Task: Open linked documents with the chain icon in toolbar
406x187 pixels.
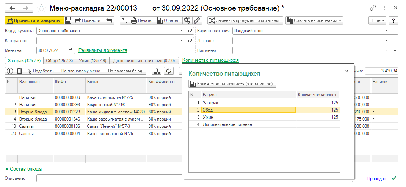Action: (x=197, y=20)
